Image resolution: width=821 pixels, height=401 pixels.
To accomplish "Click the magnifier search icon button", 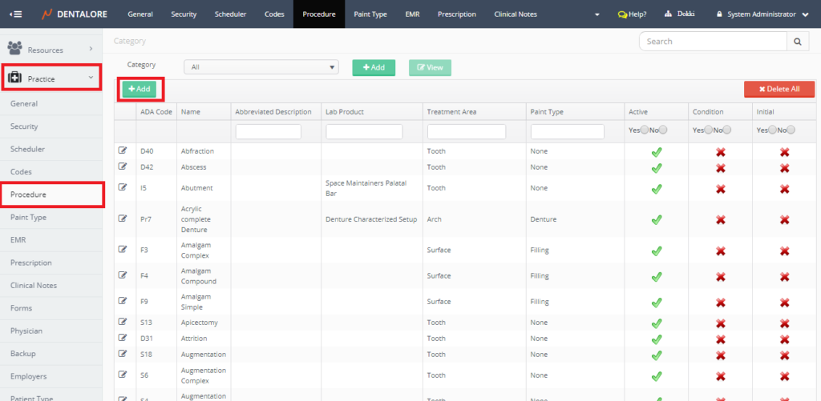I will [x=798, y=42].
